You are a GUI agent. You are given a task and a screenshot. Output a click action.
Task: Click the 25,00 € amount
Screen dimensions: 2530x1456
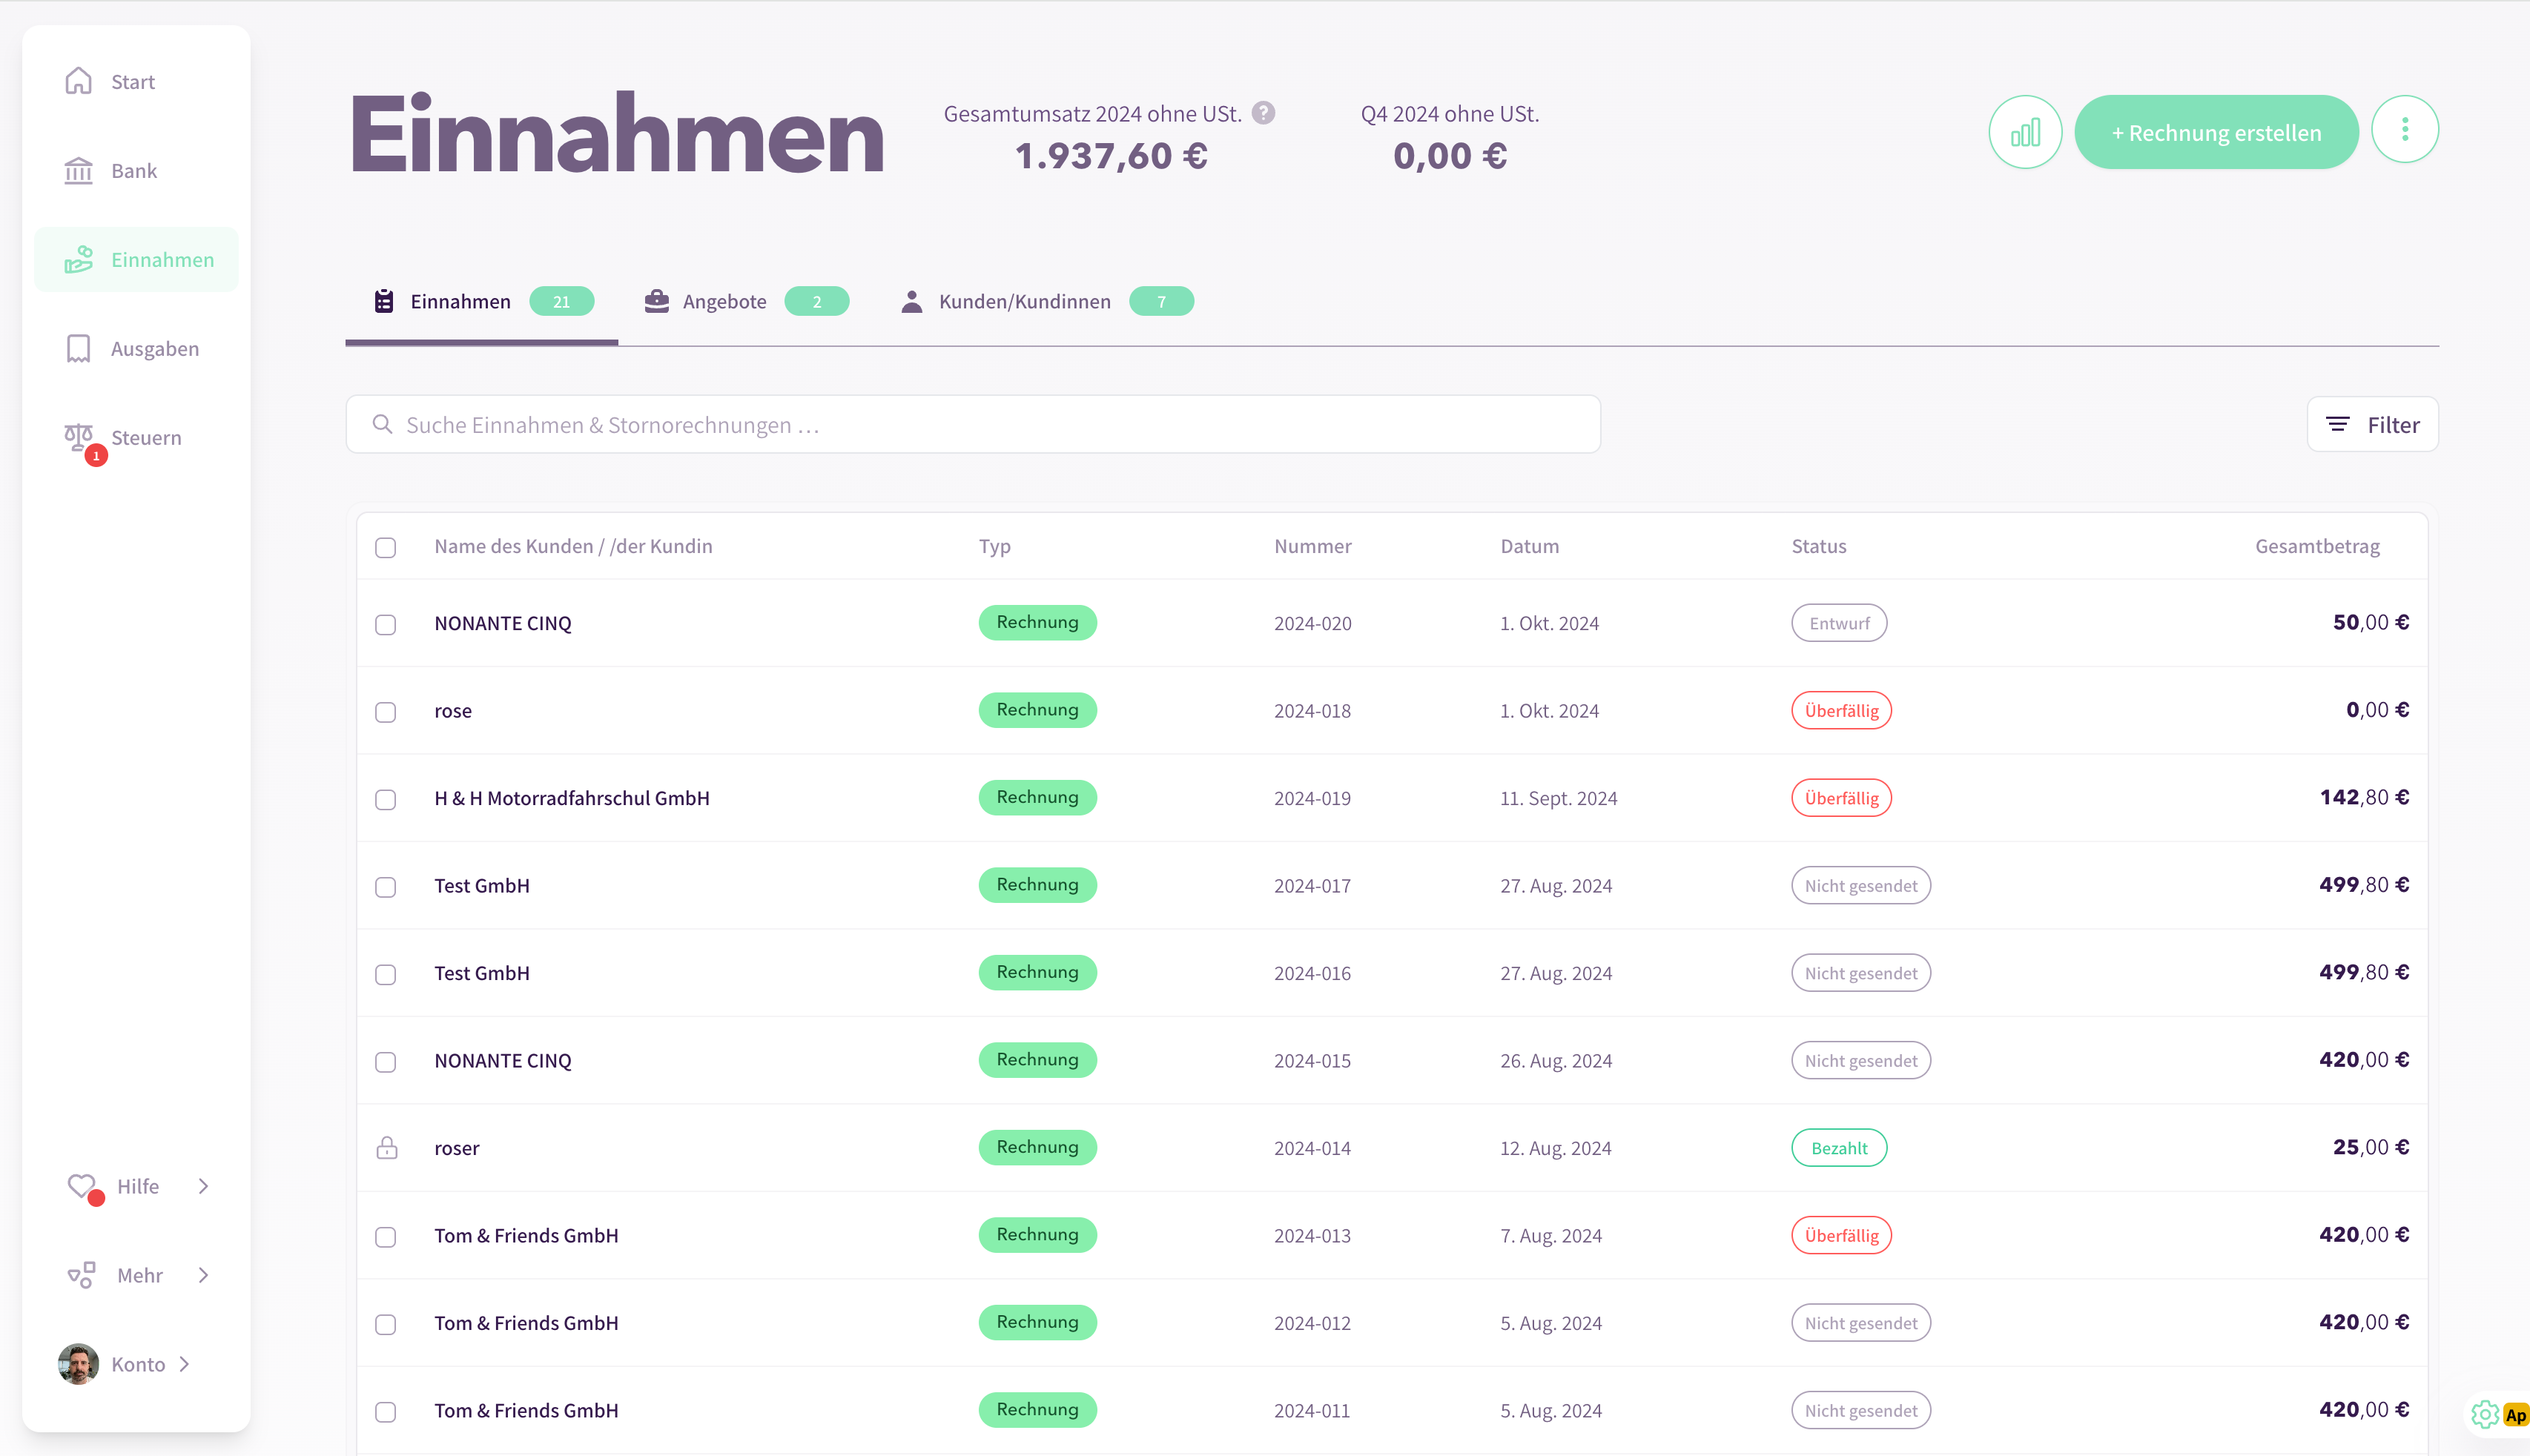point(2371,1147)
